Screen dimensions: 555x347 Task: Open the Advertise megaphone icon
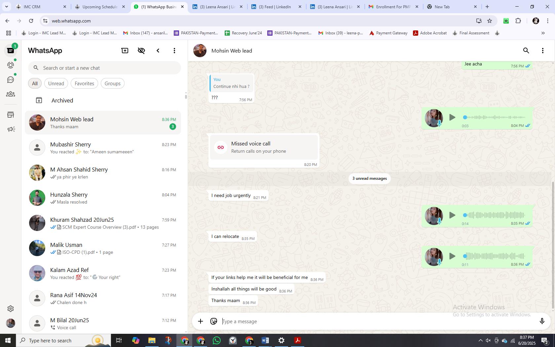[11, 129]
